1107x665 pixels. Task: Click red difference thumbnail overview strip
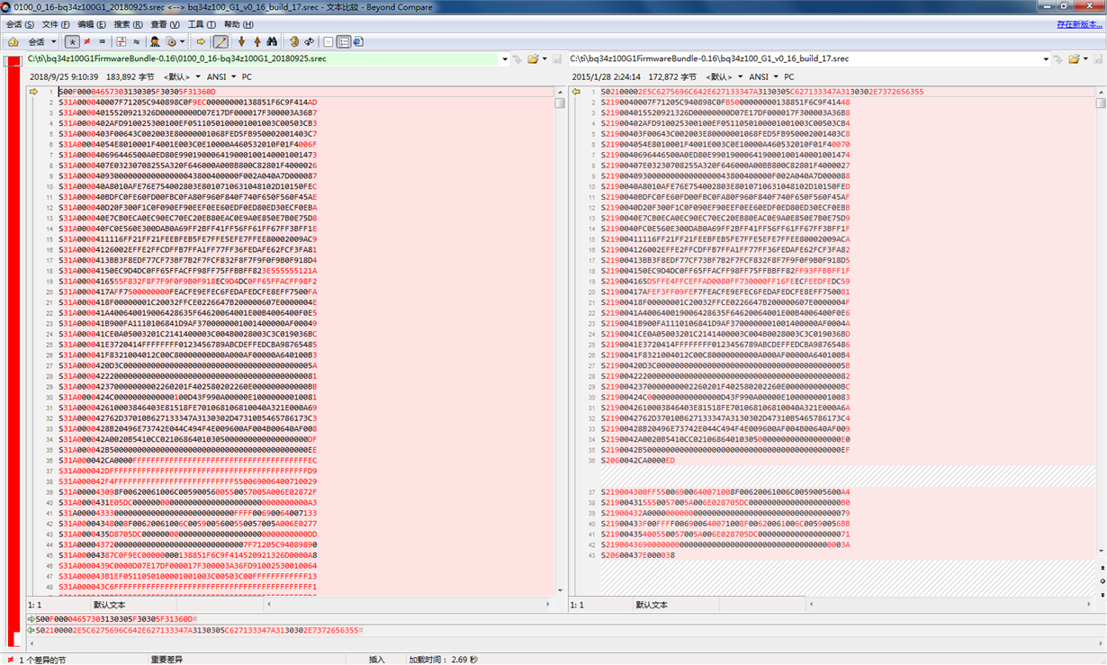(13, 351)
